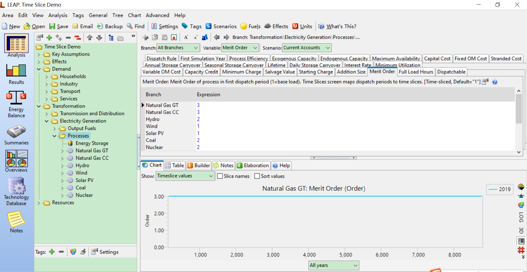This screenshot has width=527, height=272.
Task: Switch to the Process Efficiency tab
Action: (x=249, y=59)
